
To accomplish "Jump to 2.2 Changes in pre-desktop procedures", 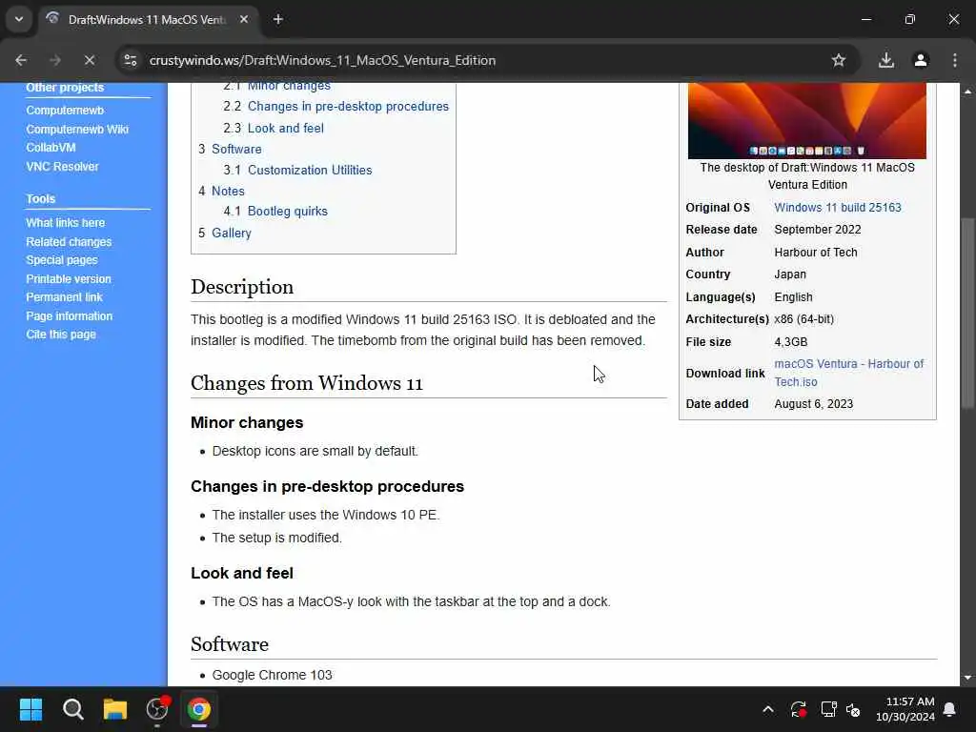I will [335, 107].
